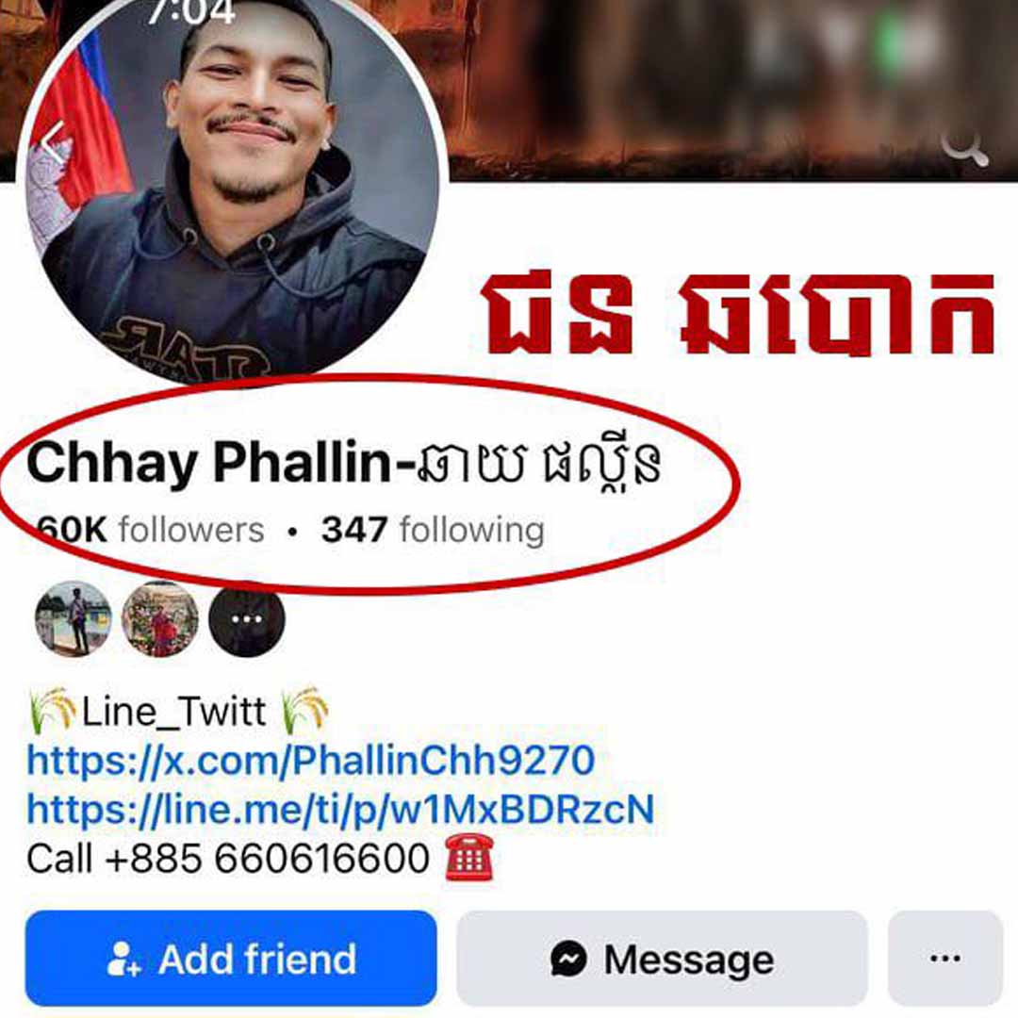This screenshot has width=1018, height=1018.
Task: Tap the red telephone emoji
Action: pyautogui.click(x=469, y=857)
